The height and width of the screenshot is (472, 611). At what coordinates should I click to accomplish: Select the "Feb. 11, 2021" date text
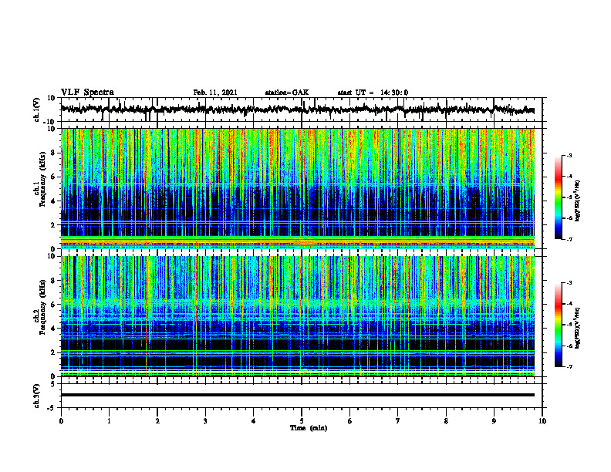pos(215,93)
